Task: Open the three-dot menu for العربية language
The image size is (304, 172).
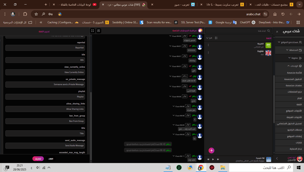Action: pyautogui.click(x=208, y=45)
